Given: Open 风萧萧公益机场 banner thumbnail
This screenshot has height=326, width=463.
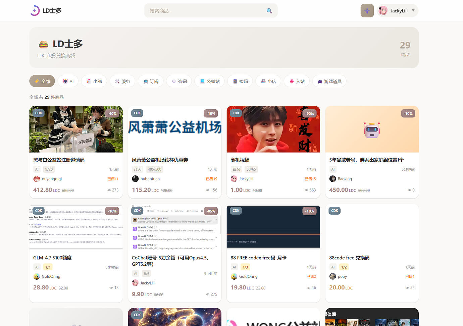Looking at the screenshot, I should (x=174, y=129).
